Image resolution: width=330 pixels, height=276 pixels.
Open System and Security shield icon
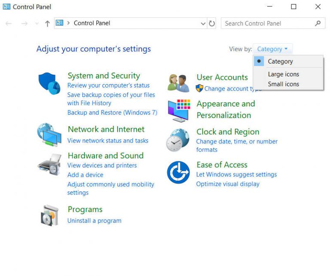click(x=49, y=83)
